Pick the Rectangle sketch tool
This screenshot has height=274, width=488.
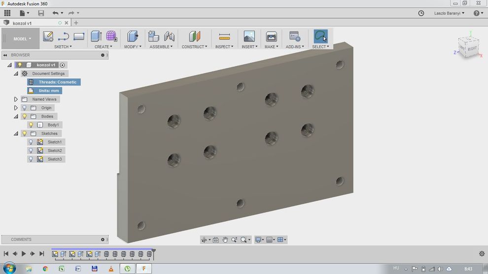point(79,36)
